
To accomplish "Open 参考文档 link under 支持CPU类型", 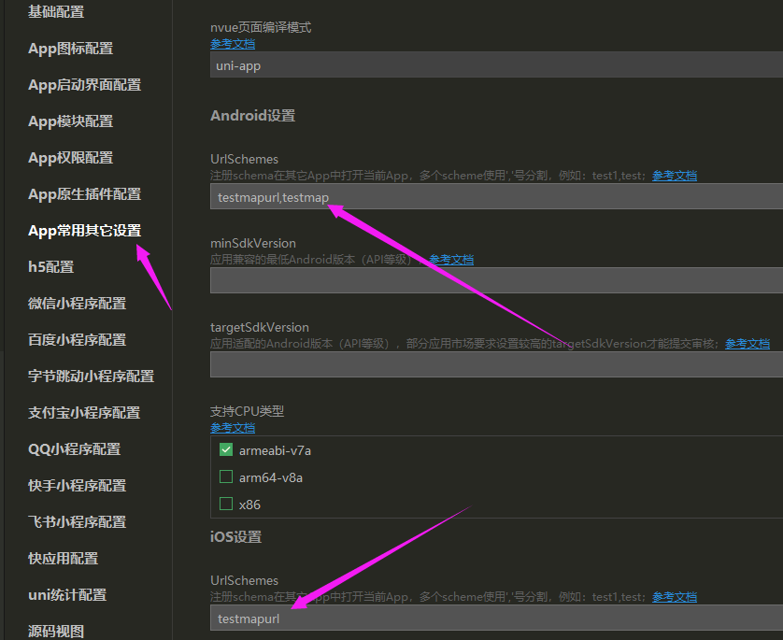I will [233, 427].
